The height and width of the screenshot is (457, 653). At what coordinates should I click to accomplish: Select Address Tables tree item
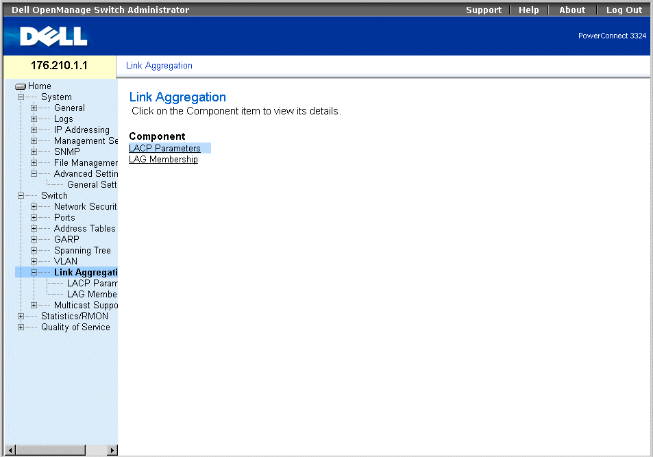[x=84, y=229]
